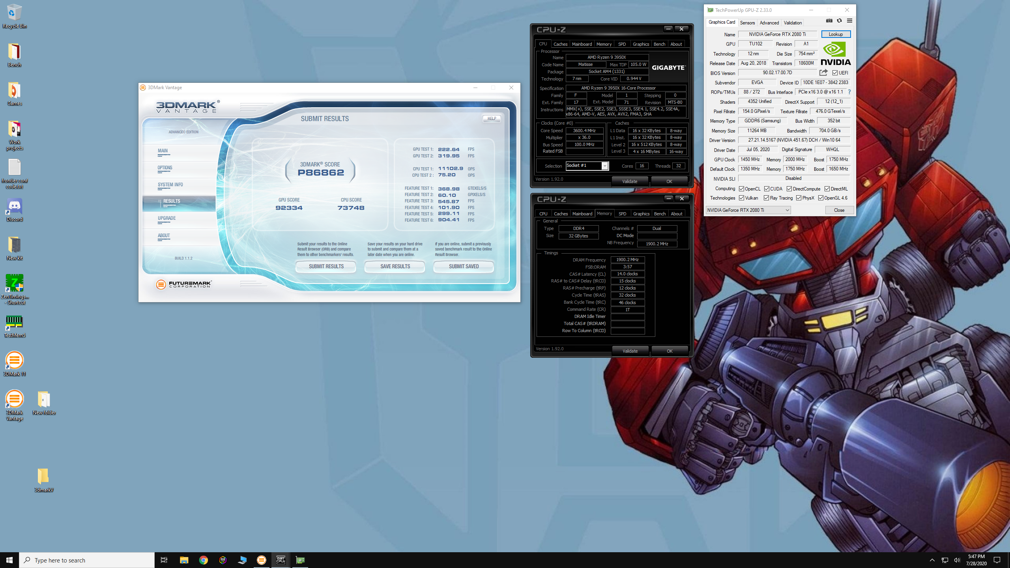1010x568 pixels.
Task: Click the Close button in GPU-Z
Action: tap(839, 210)
